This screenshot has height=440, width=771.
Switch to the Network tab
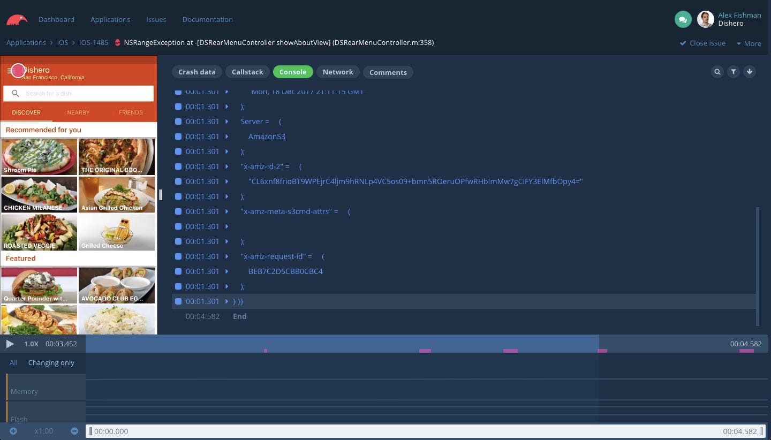pos(338,72)
